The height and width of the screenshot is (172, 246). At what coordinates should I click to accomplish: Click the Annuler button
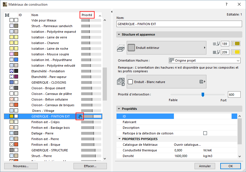[205, 166]
